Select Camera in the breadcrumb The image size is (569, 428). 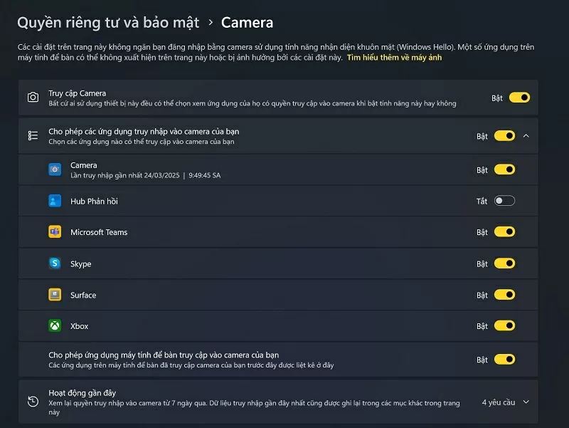tap(247, 22)
